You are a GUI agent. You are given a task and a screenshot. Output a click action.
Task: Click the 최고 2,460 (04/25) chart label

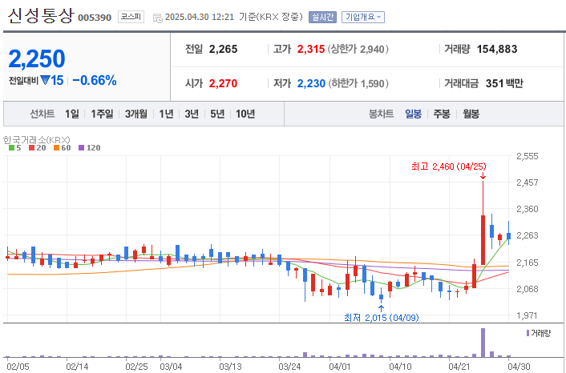pyautogui.click(x=449, y=166)
